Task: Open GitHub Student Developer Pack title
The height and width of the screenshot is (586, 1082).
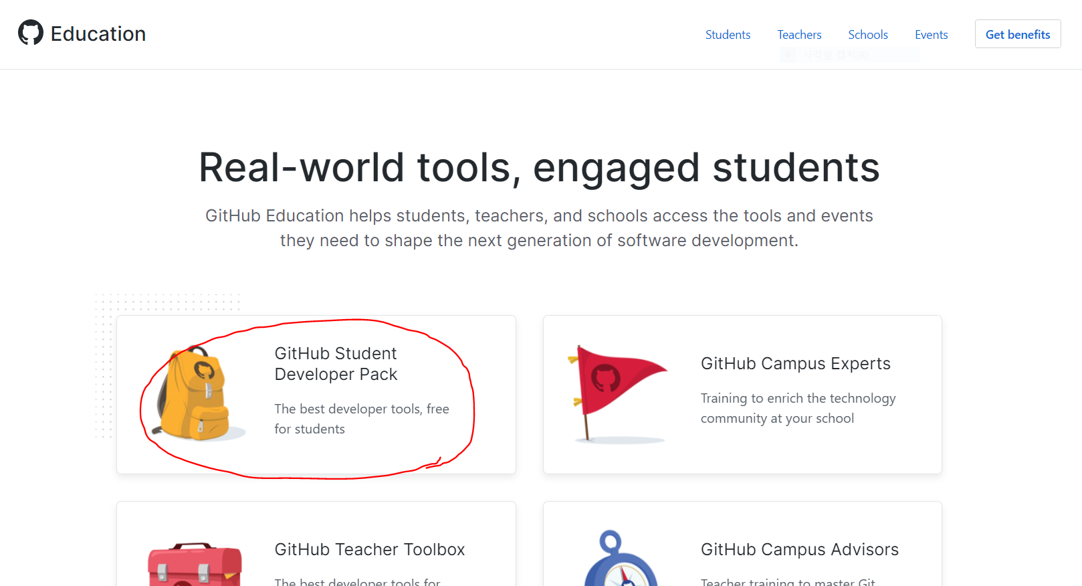Action: coord(336,364)
